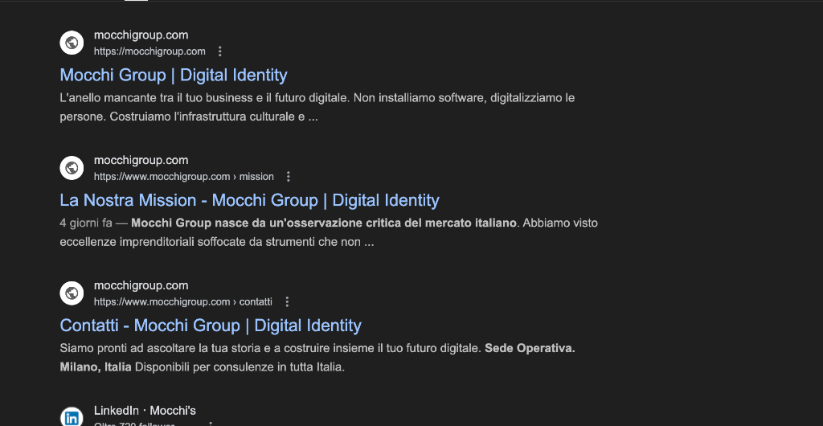
Task: Open the "La Nostra Mission" result title
Action: click(x=249, y=201)
